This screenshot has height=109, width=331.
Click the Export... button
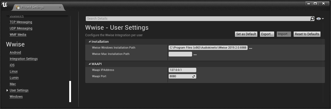click(x=267, y=34)
